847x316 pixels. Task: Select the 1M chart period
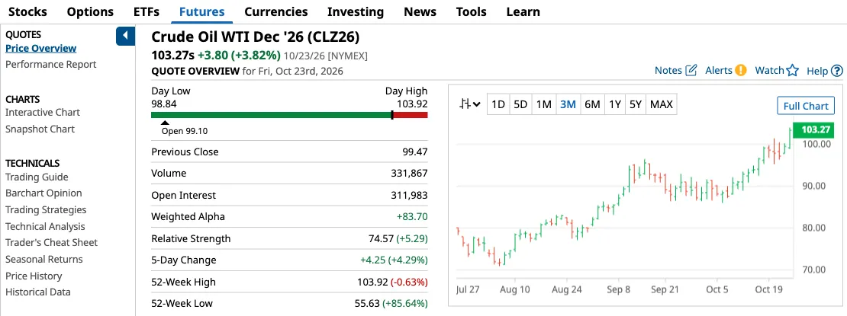click(543, 104)
